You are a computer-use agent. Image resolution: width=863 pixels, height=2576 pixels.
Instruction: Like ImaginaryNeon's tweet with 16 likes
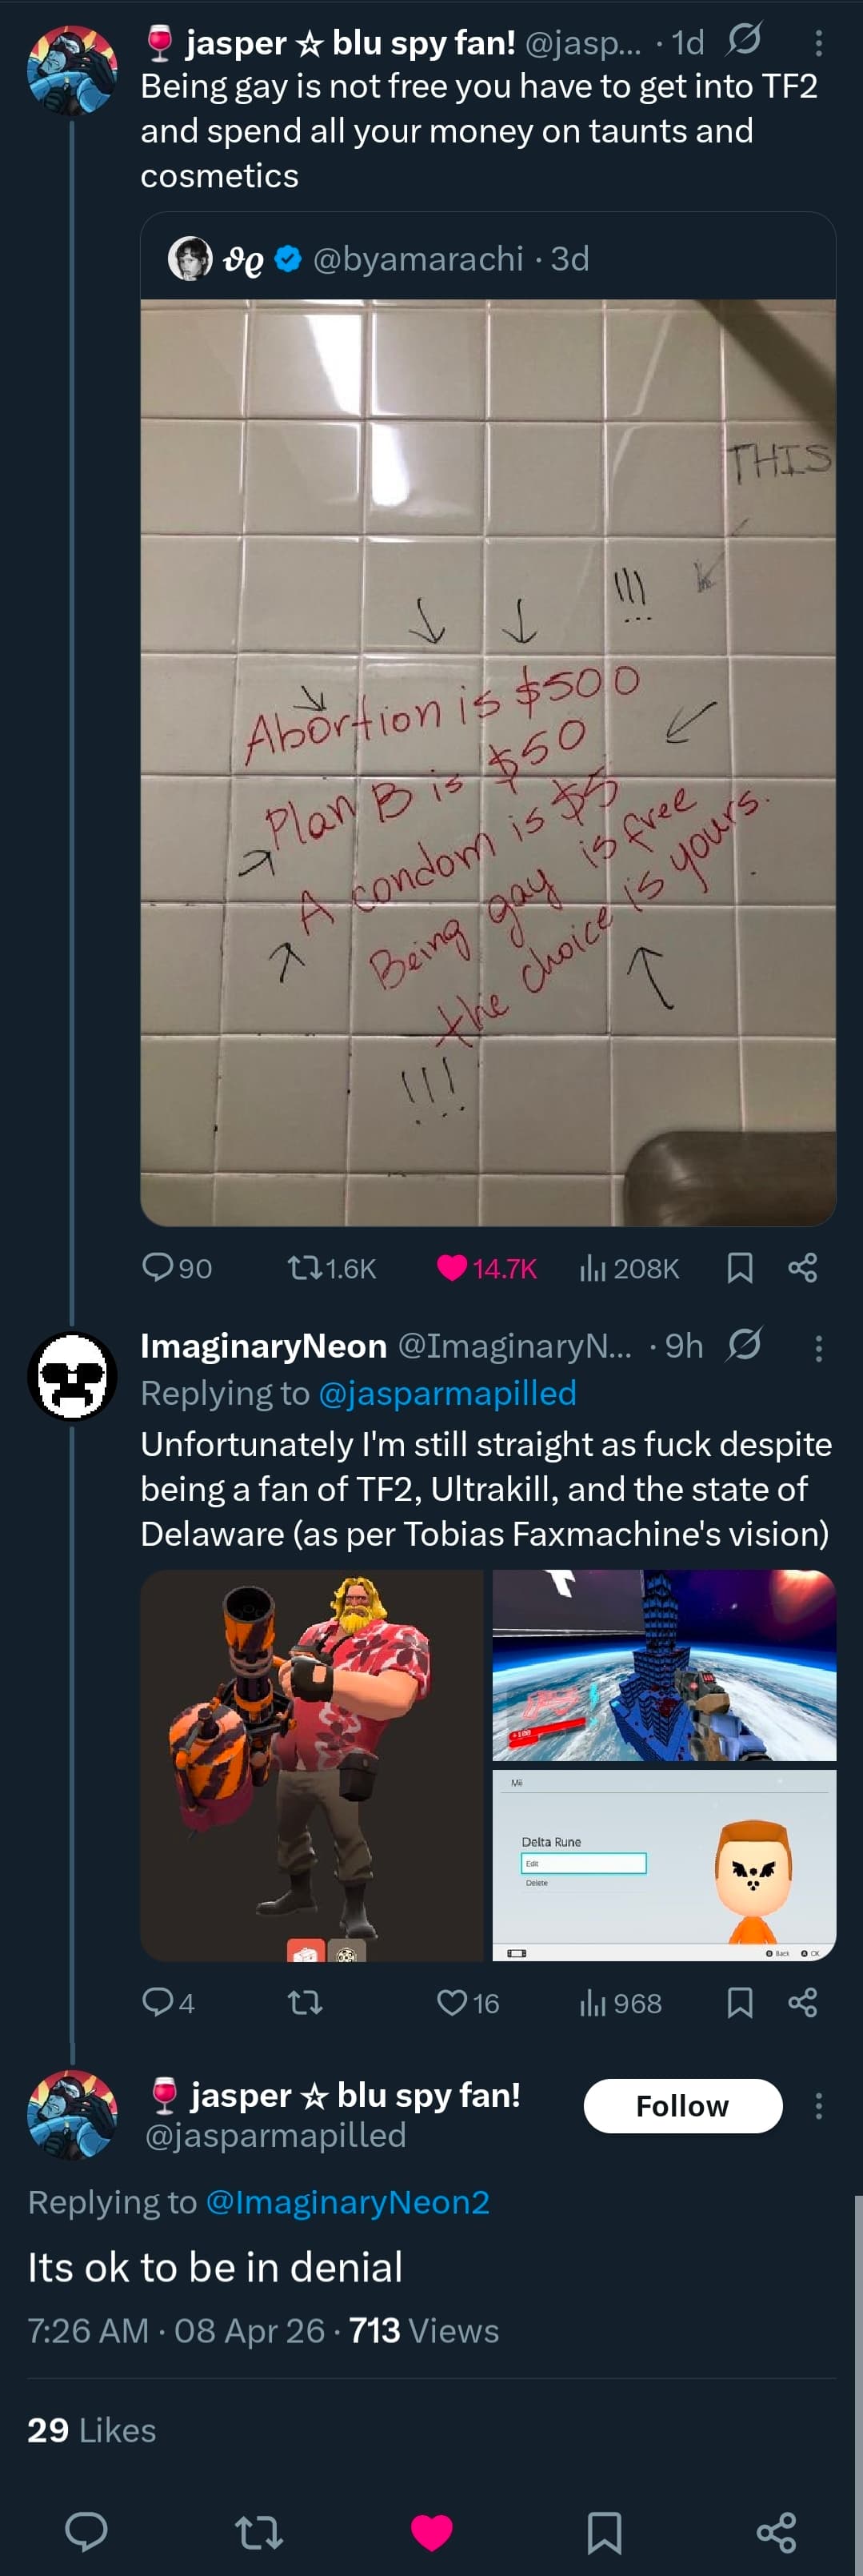(x=453, y=2002)
